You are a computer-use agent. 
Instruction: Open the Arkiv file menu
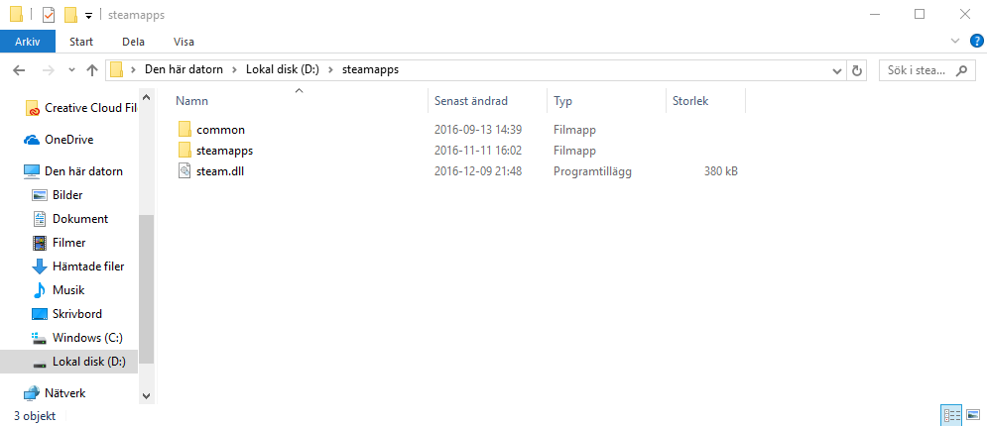[27, 42]
